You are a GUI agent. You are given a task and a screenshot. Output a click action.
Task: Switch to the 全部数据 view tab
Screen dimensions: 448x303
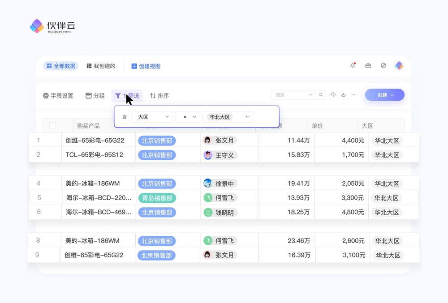tap(61, 66)
